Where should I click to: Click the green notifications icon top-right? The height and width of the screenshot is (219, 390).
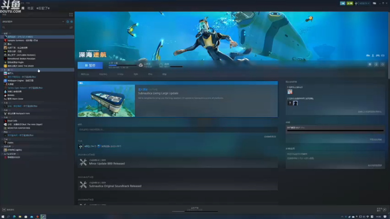tap(350, 3)
